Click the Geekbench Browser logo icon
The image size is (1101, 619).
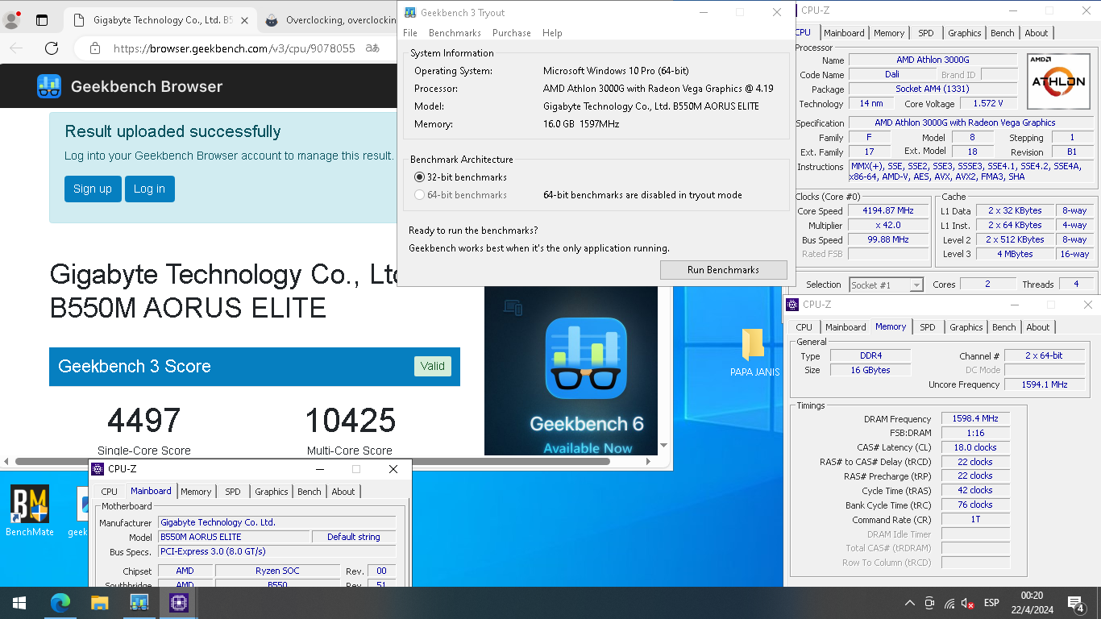[x=49, y=86]
